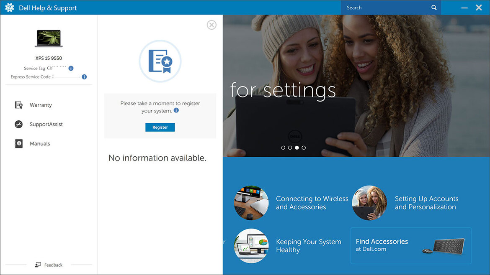Open the SupportAssist section
490x275 pixels.
tap(46, 125)
